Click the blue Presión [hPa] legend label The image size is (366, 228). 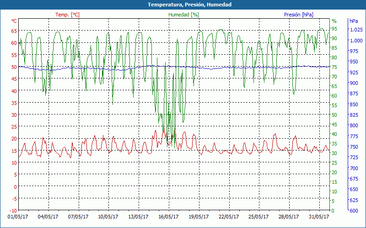click(299, 15)
